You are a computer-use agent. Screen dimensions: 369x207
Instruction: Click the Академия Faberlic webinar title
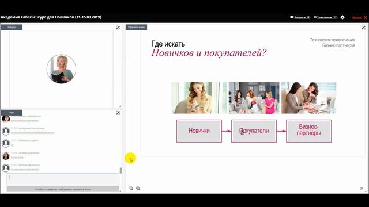coord(51,17)
